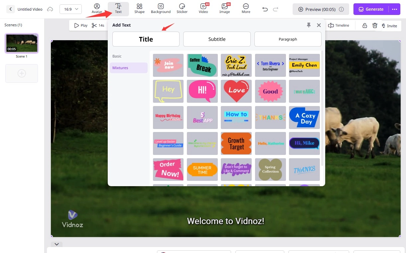
Task: Play the scene
Action: [x=81, y=26]
